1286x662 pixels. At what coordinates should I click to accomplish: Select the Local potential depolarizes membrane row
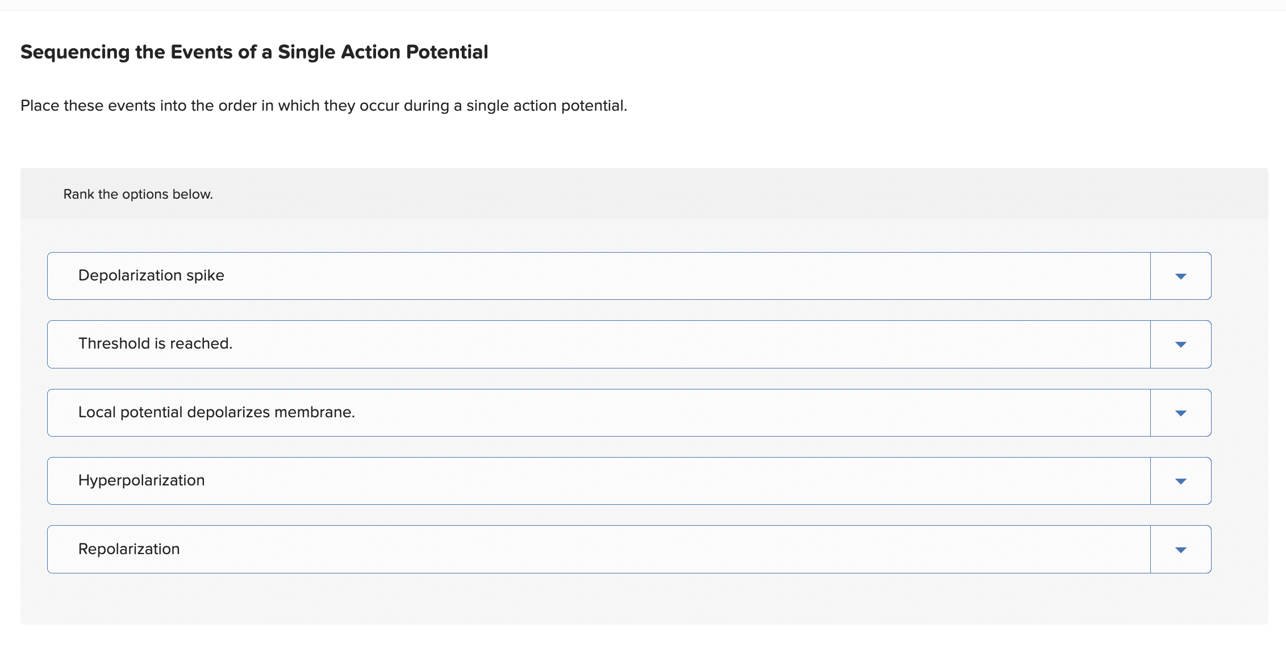[568, 412]
